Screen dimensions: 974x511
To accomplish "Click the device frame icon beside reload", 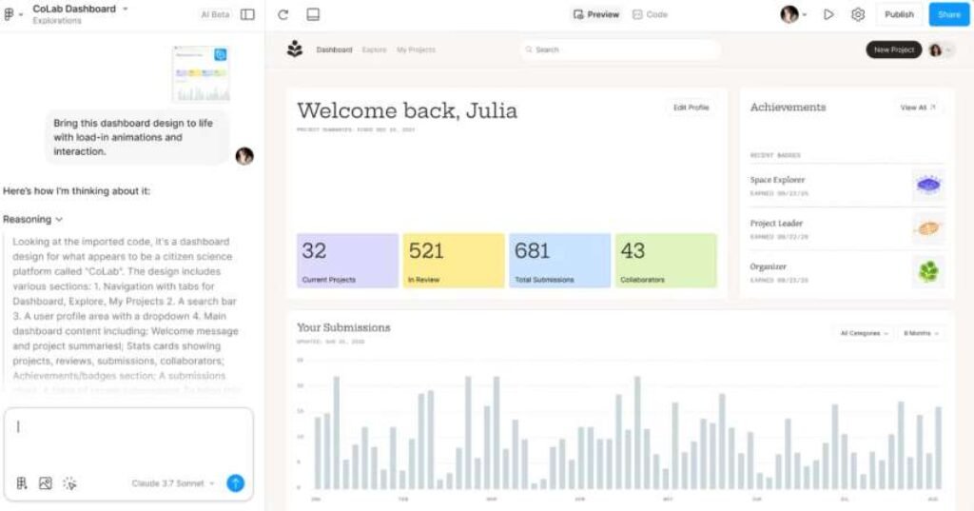I will (313, 15).
